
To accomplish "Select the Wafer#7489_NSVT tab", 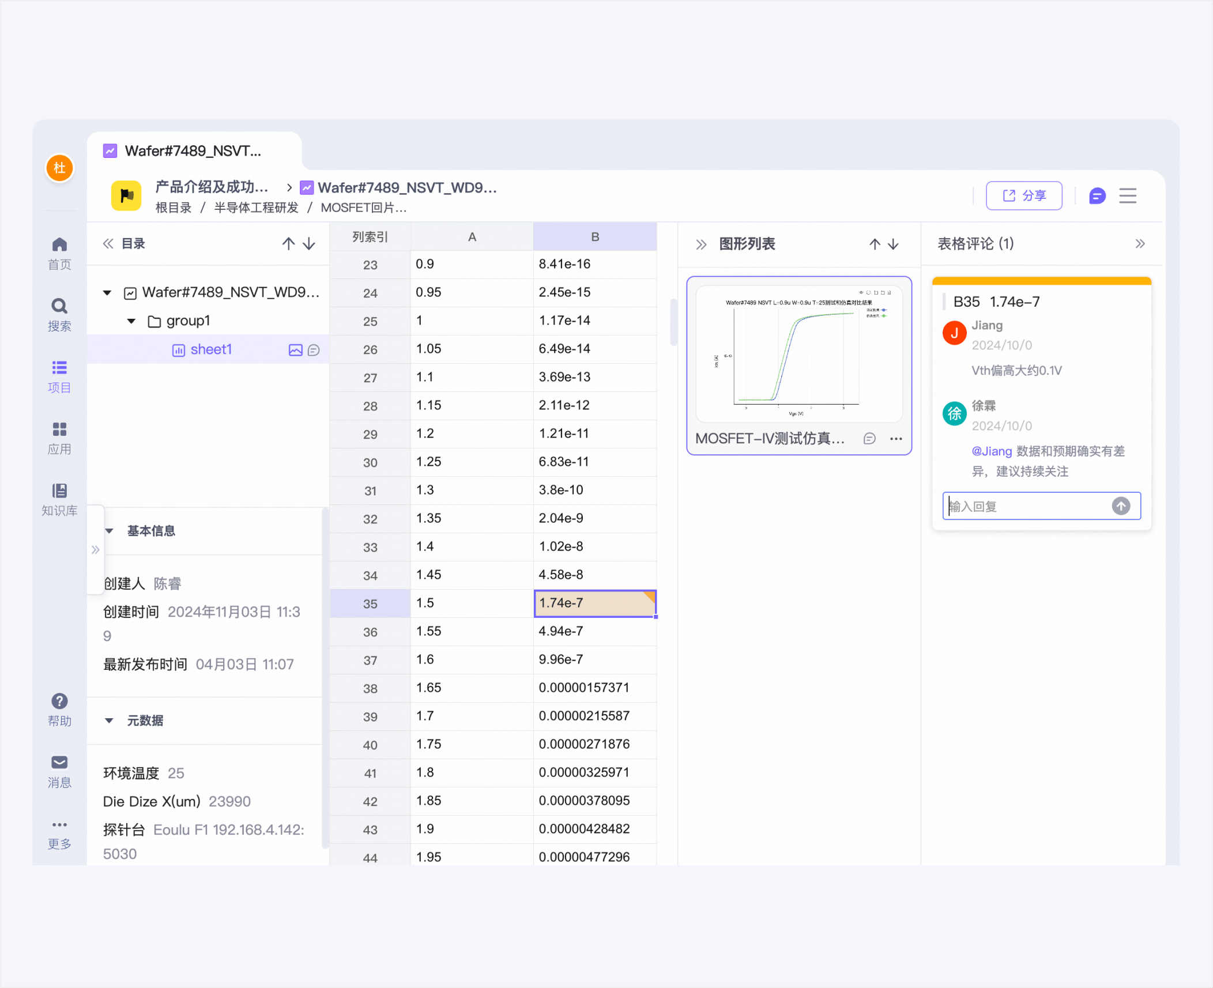I will coord(193,151).
